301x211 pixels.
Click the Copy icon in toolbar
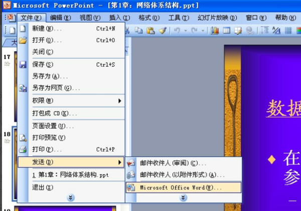[x=138, y=31]
